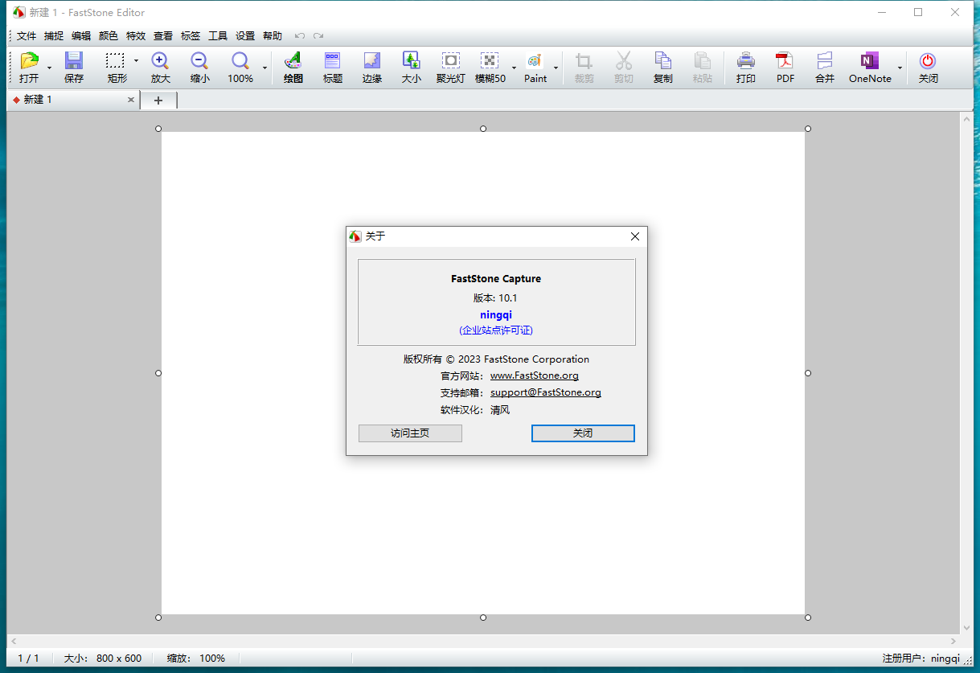
Task: Expand the Paint external editor dropdown
Action: point(556,68)
